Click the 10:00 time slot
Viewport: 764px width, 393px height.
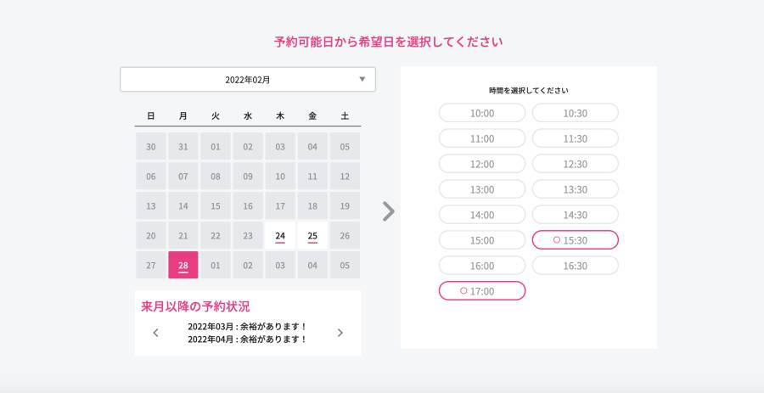point(482,113)
